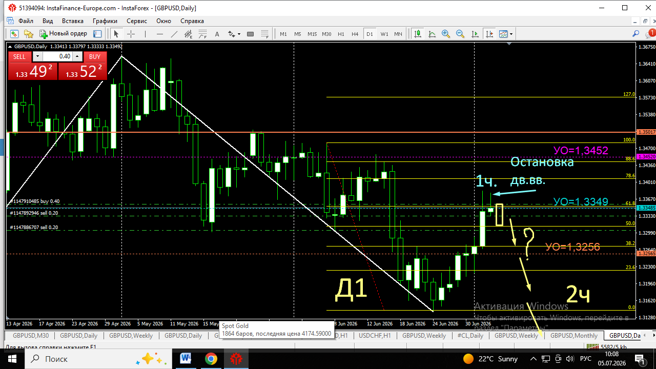The height and width of the screenshot is (369, 656).
Task: Open the Окно menu
Action: pyautogui.click(x=164, y=21)
